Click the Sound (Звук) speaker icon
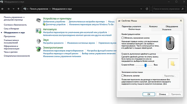The height and width of the screenshot is (104, 187). [x=38, y=41]
